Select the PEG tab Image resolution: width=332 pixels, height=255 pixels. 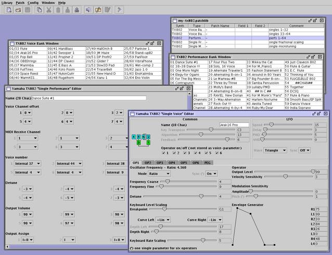click(207, 163)
